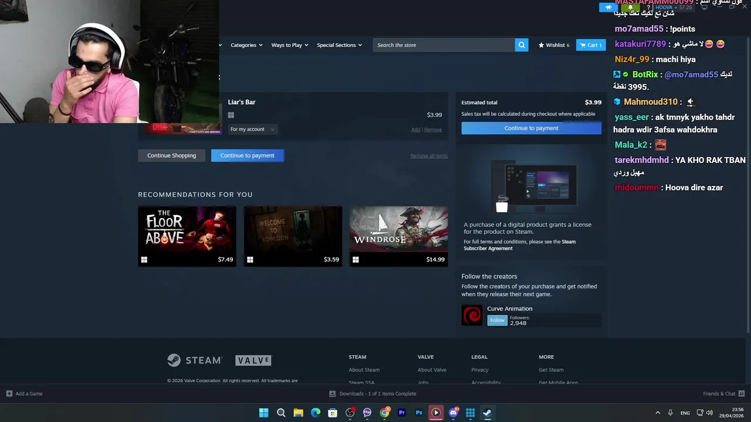
Task: Open the Windows Start menu
Action: point(264,413)
